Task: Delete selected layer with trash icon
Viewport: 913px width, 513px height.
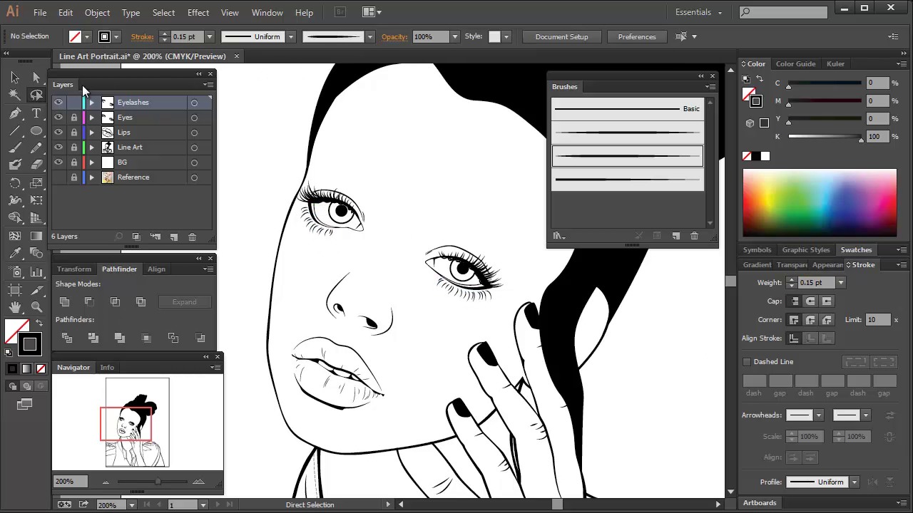Action: pos(192,237)
